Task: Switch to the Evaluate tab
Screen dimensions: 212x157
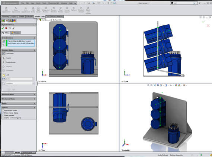Action: (29, 16)
